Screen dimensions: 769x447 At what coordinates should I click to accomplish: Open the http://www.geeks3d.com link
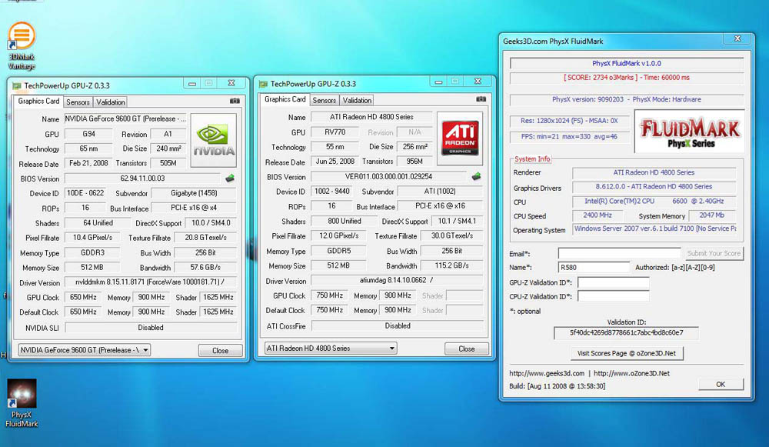pos(547,373)
